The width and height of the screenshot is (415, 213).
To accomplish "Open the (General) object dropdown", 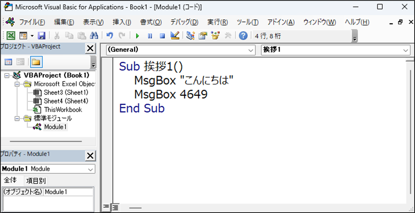I will coord(250,50).
